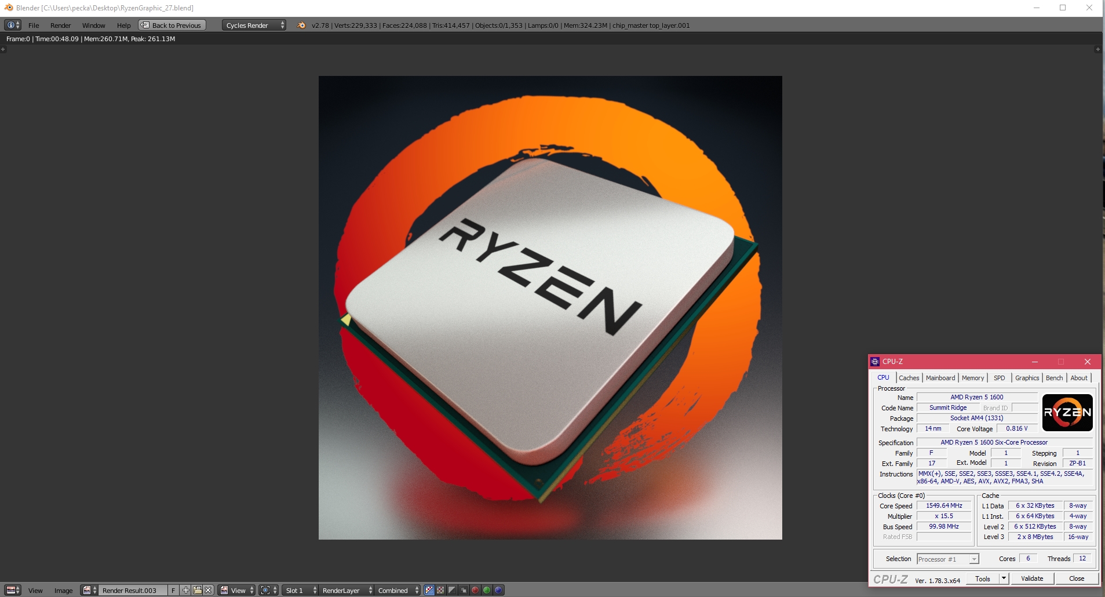Open the Slot 1 render slot dropdown
Viewport: 1105px width, 597px height.
[301, 590]
